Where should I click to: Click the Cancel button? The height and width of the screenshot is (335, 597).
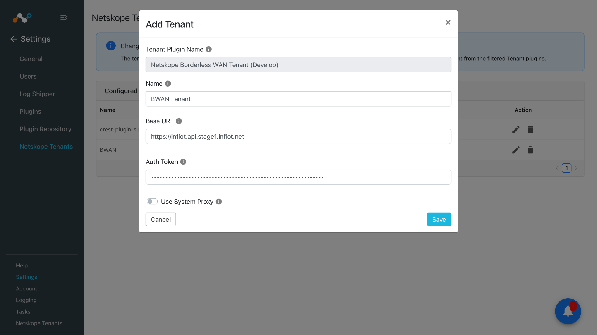pyautogui.click(x=161, y=219)
